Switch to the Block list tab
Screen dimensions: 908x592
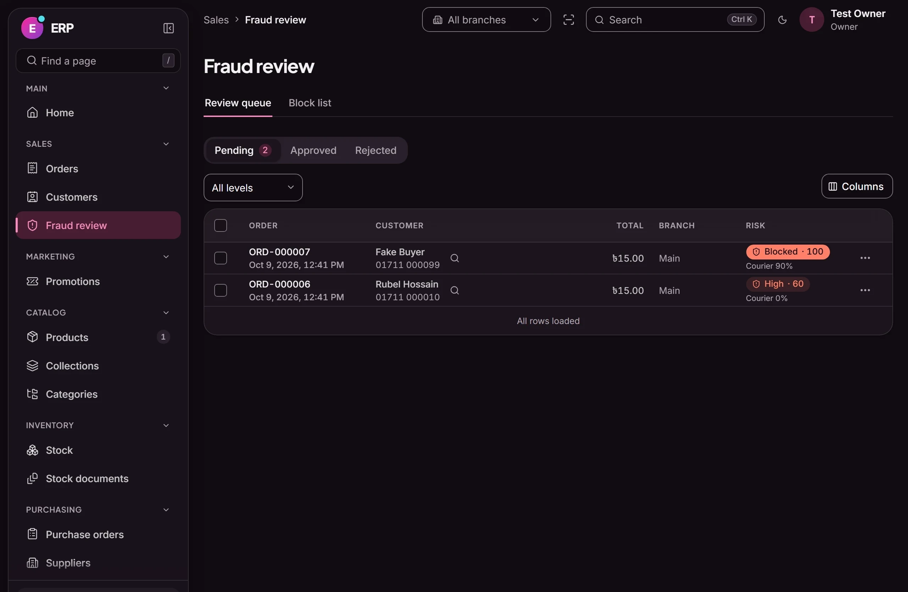310,103
